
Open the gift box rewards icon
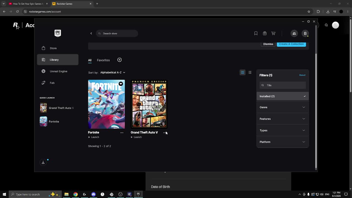pyautogui.click(x=265, y=34)
